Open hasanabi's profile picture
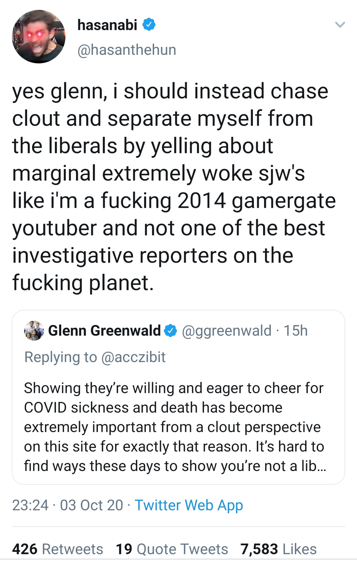Viewport: 357px width, 568px height. tap(39, 37)
